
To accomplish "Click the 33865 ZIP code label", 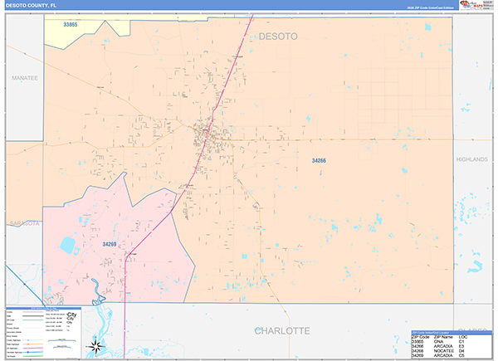I will [x=71, y=24].
